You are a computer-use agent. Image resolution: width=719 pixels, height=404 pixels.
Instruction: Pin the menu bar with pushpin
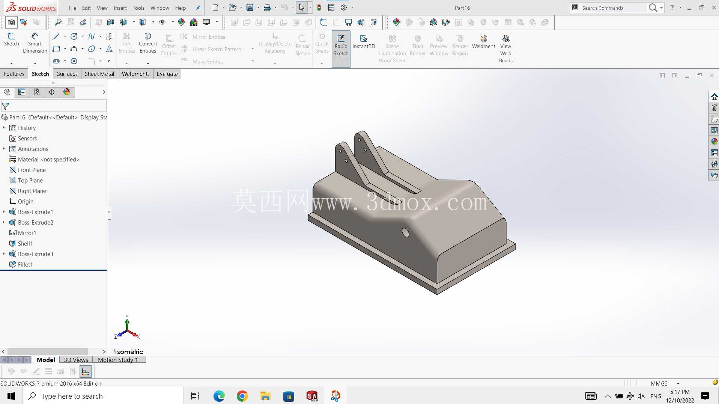click(198, 8)
